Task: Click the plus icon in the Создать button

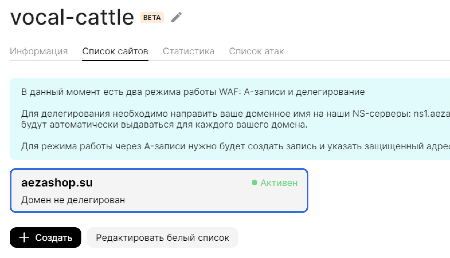Action: coord(24,237)
